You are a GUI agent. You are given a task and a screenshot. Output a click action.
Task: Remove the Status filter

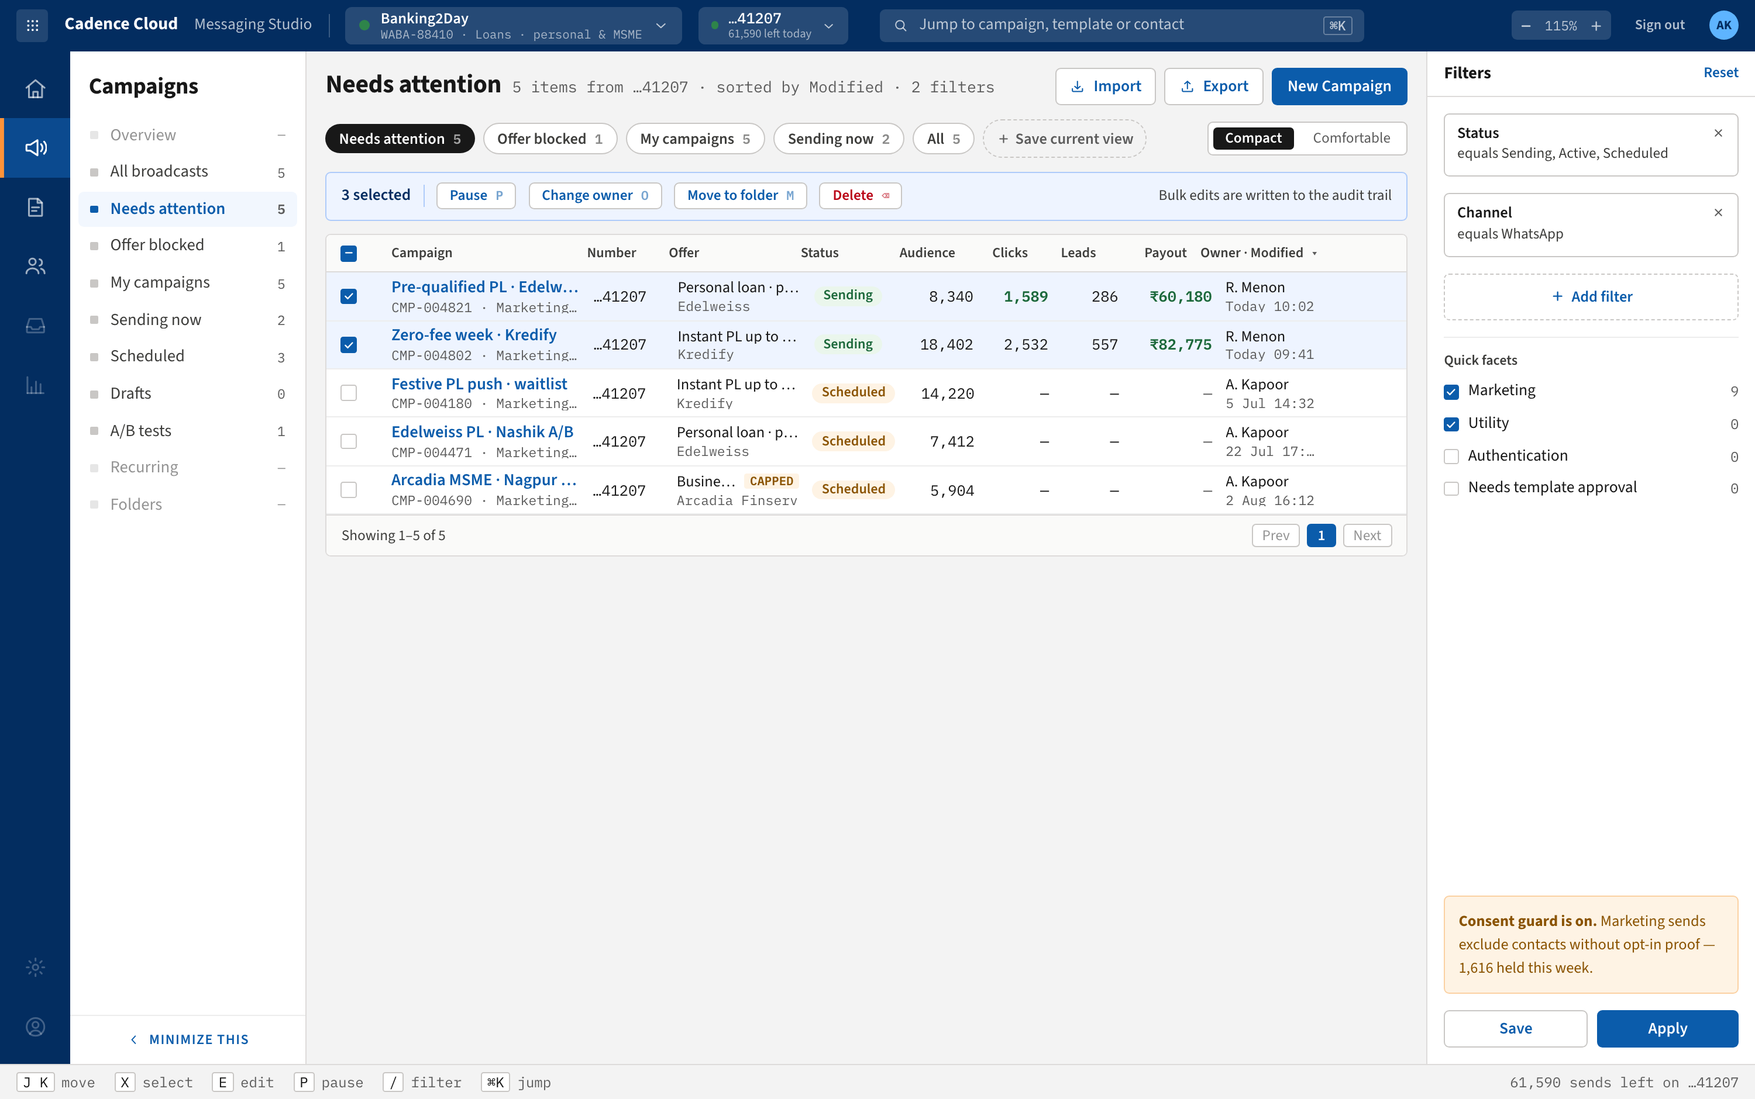click(1718, 133)
